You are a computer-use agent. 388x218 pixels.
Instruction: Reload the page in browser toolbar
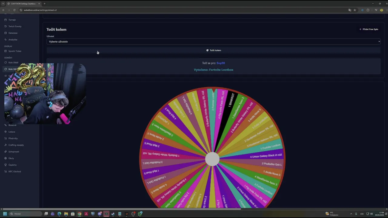pyautogui.click(x=14, y=10)
